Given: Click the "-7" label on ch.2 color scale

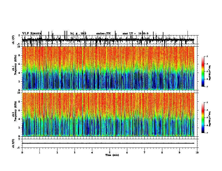Looking at the screenshot, I should [x=207, y=133].
